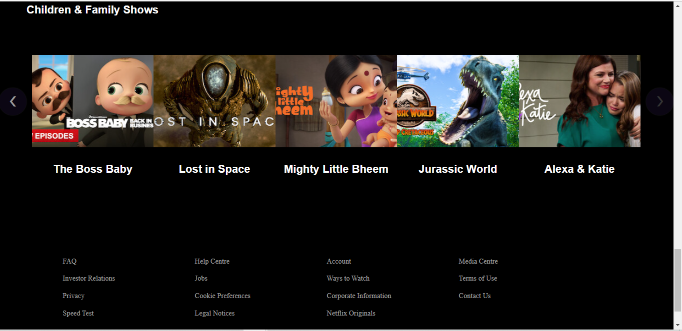This screenshot has width=682, height=331.
Task: Open the Privacy page
Action: pos(73,296)
